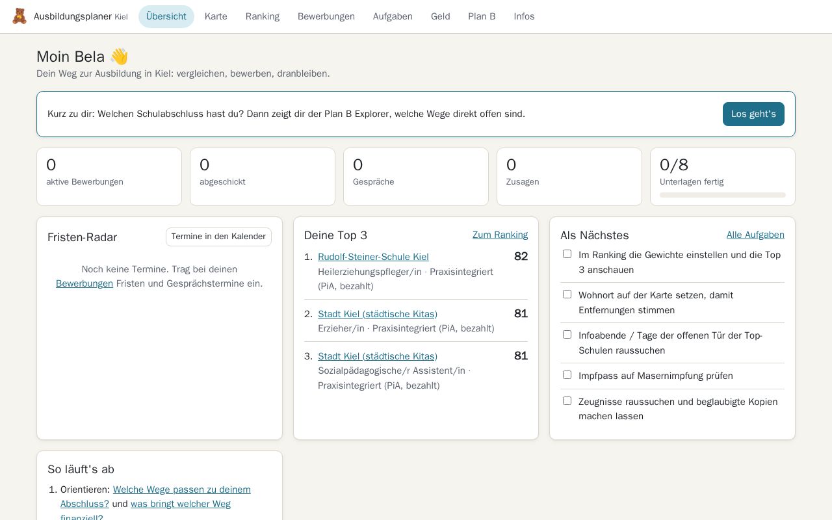Follow the Bewerbungen link in Fristen-Radar
Viewport: 832px width, 520px height.
click(x=84, y=283)
